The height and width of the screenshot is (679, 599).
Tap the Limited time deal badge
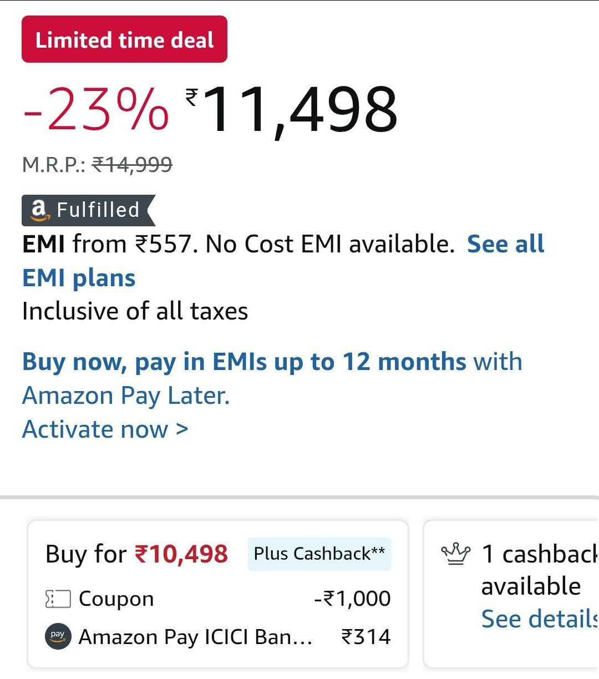tap(124, 39)
